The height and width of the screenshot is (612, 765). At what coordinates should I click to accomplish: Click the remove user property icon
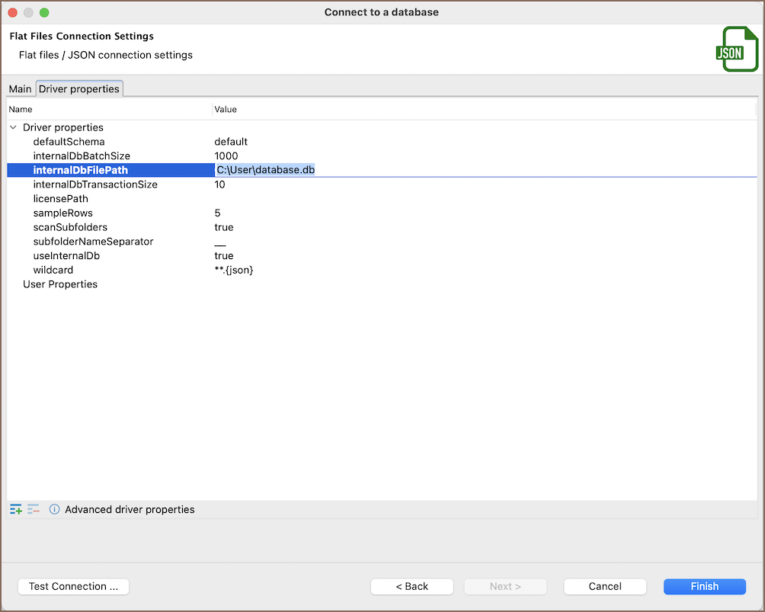[x=34, y=509]
